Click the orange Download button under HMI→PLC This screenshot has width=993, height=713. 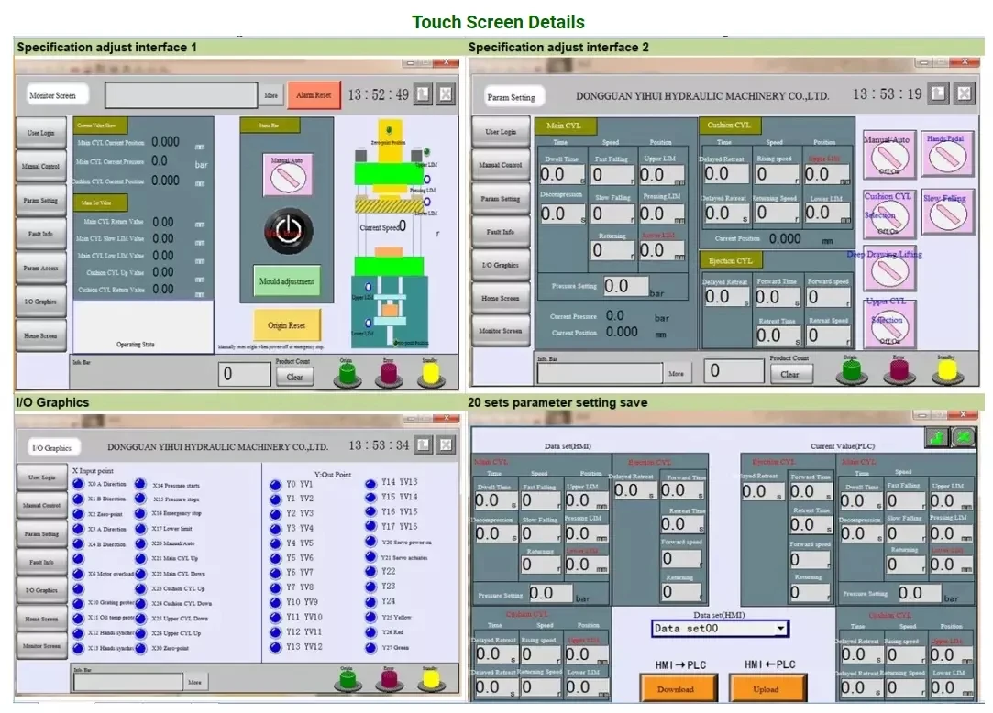click(676, 688)
